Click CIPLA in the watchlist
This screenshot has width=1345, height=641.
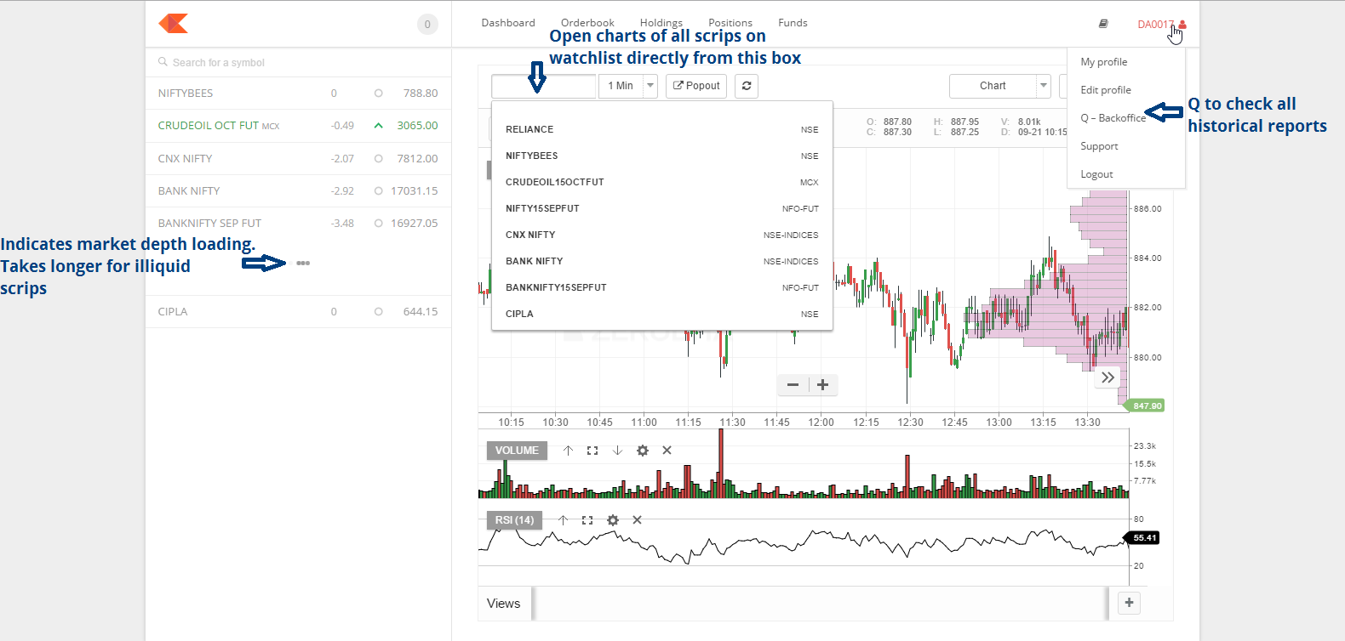tap(298, 312)
